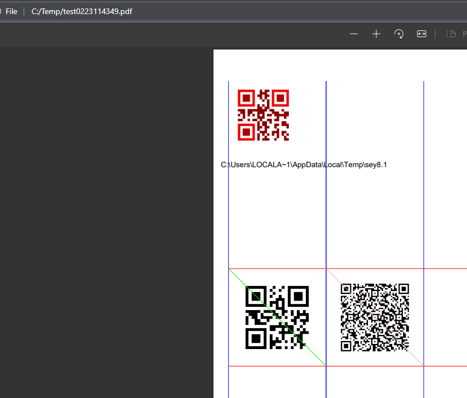Zoom in using the plus icon
Image resolution: width=467 pixels, height=398 pixels.
376,34
